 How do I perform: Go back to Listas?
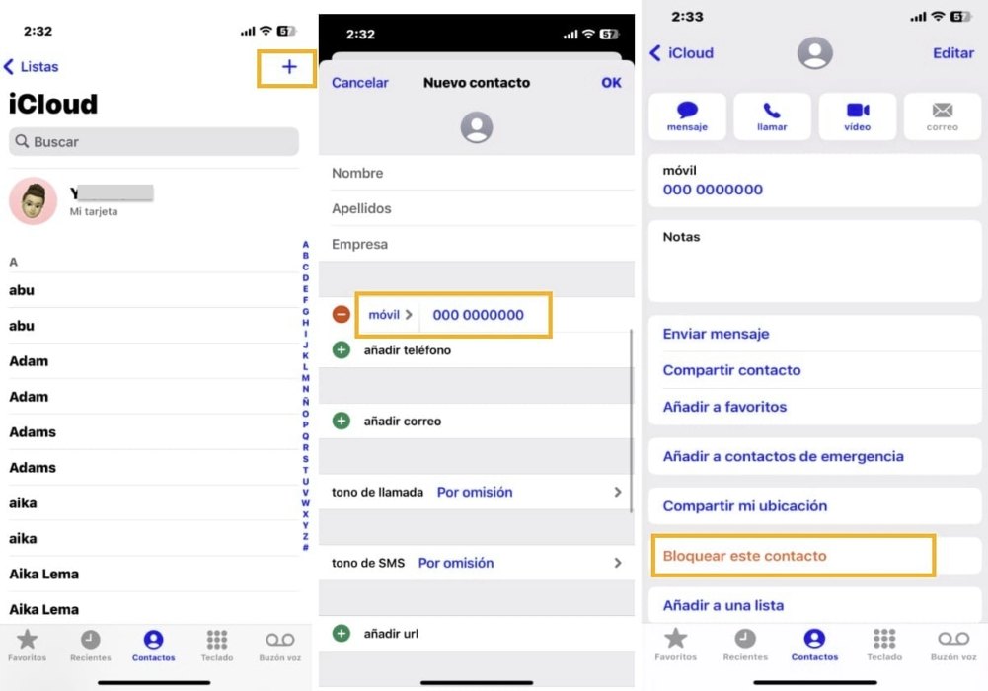click(32, 67)
